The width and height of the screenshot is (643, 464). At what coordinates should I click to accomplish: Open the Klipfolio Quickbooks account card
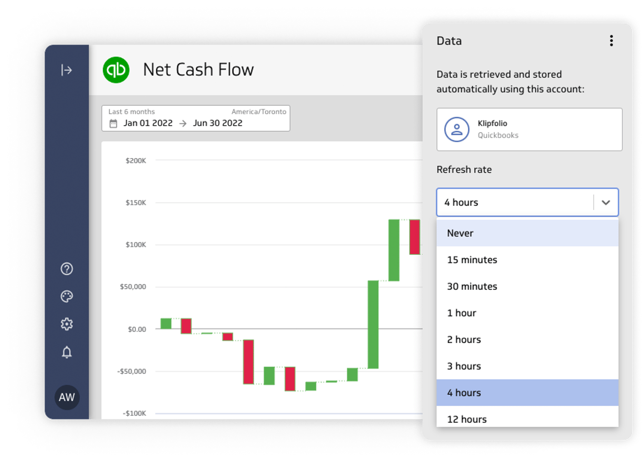pyautogui.click(x=529, y=129)
